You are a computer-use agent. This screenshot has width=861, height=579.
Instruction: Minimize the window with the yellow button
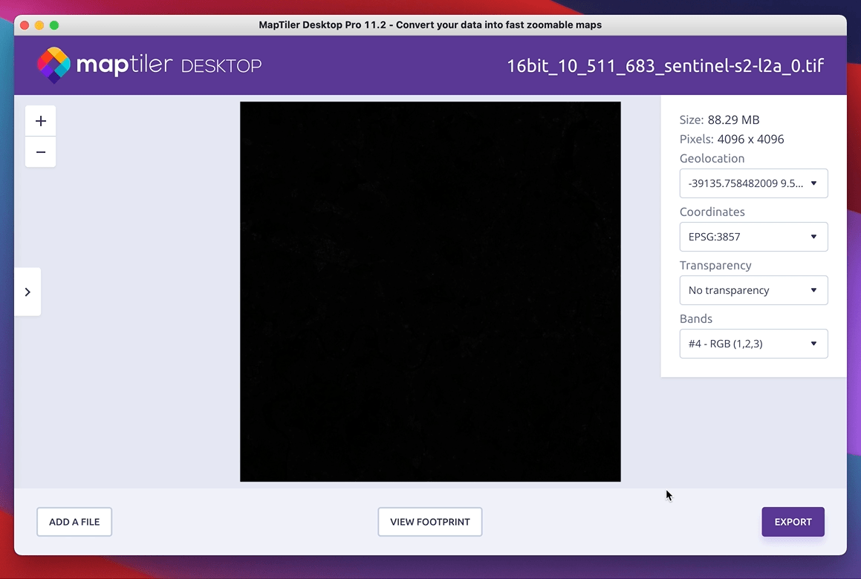coord(39,25)
